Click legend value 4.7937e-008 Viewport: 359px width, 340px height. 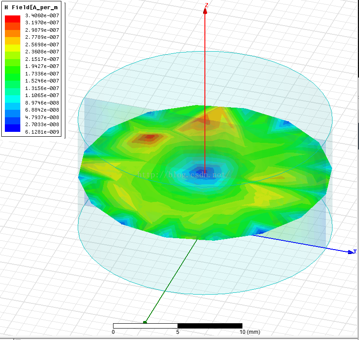pyautogui.click(x=42, y=117)
